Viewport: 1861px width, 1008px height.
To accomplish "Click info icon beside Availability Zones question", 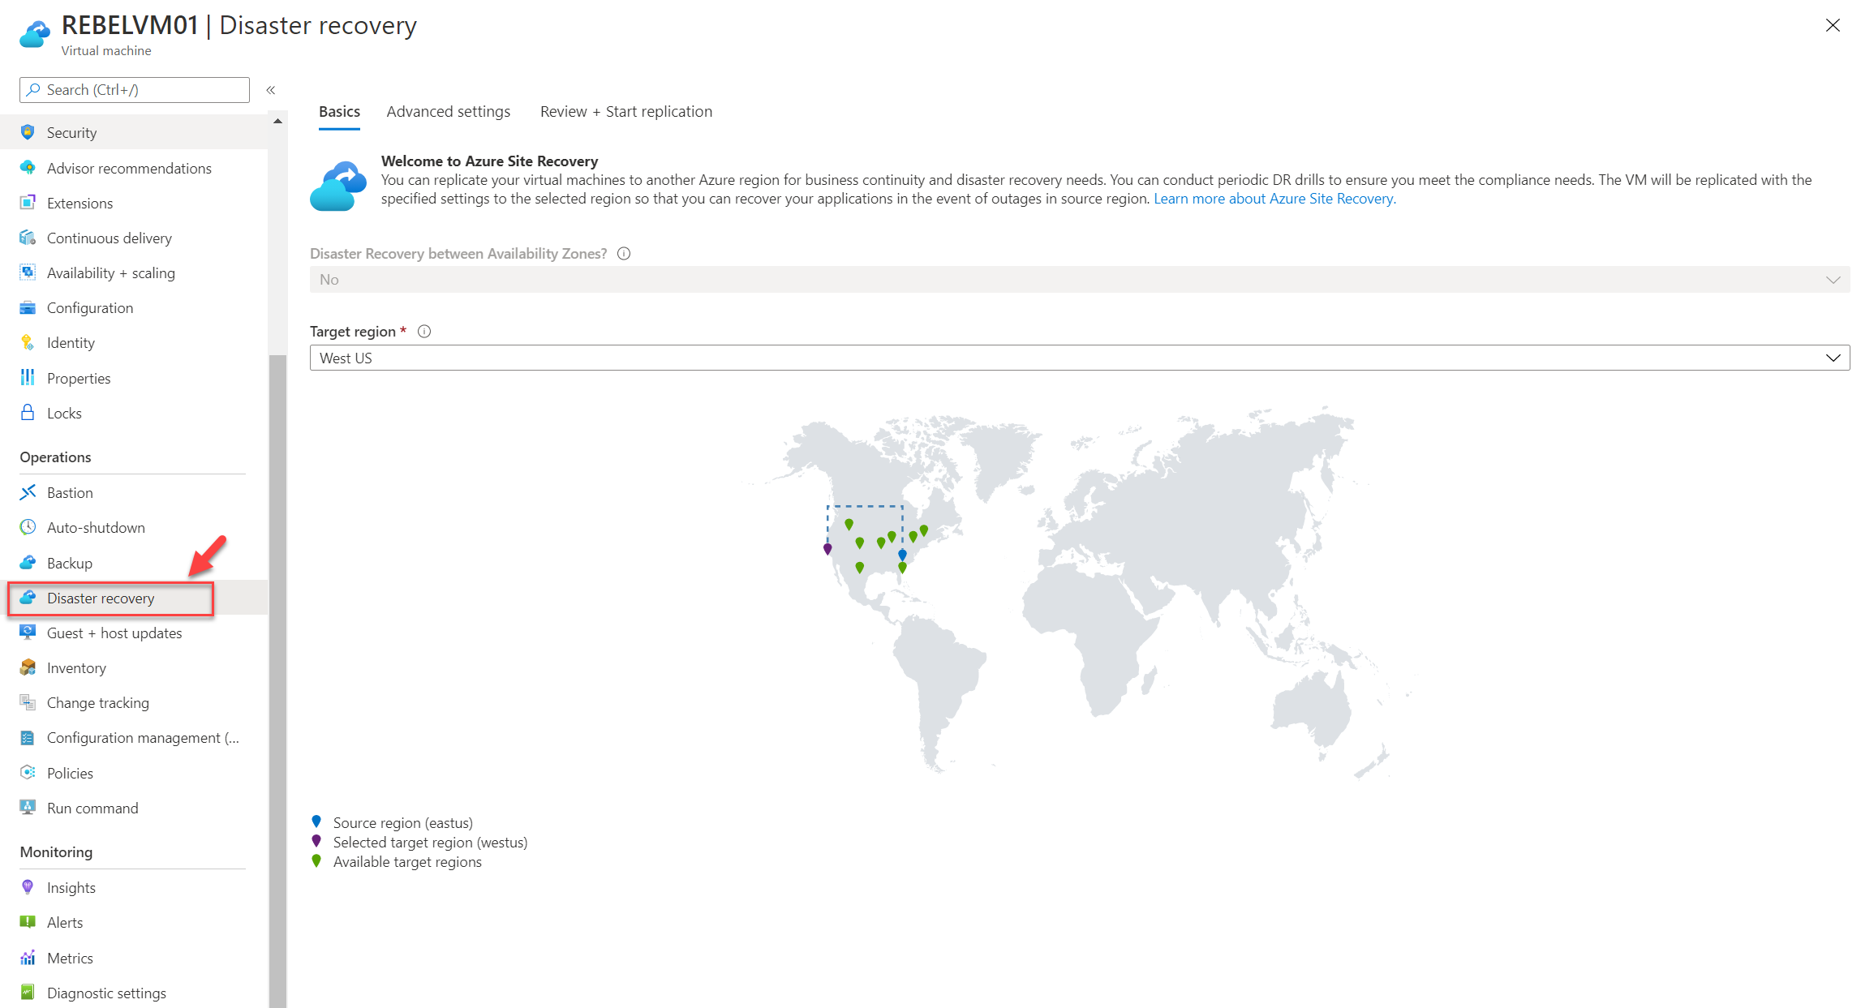I will pyautogui.click(x=624, y=254).
